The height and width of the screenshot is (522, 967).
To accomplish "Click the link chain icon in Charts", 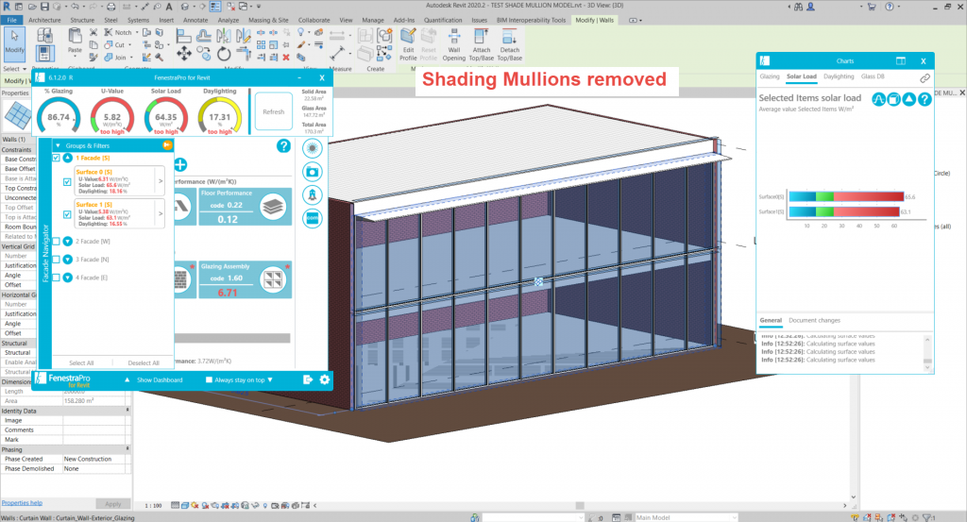I will coord(925,78).
